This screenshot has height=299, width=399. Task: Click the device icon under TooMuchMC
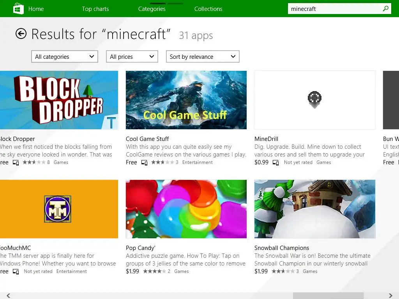pos(16,271)
